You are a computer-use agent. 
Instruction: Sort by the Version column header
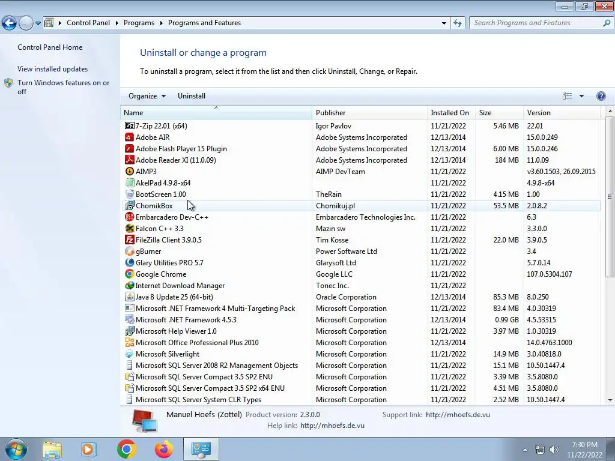(562, 112)
